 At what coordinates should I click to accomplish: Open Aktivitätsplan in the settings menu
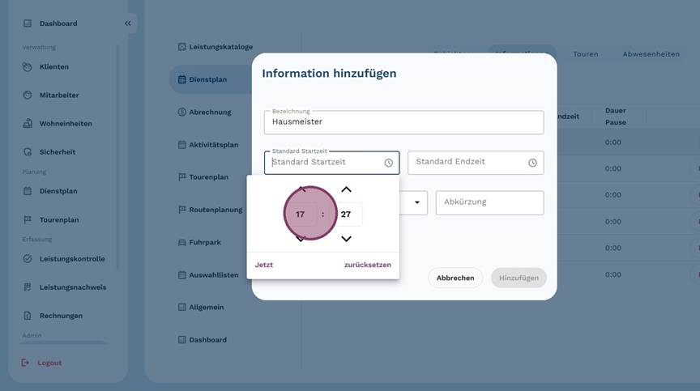pyautogui.click(x=213, y=144)
